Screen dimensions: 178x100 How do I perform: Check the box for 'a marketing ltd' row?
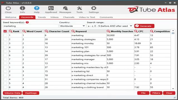[x=5, y=71]
